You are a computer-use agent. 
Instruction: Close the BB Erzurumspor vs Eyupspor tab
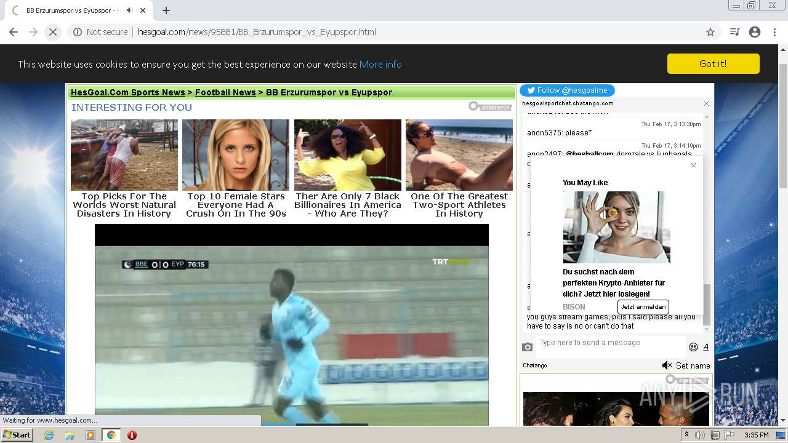click(x=143, y=10)
